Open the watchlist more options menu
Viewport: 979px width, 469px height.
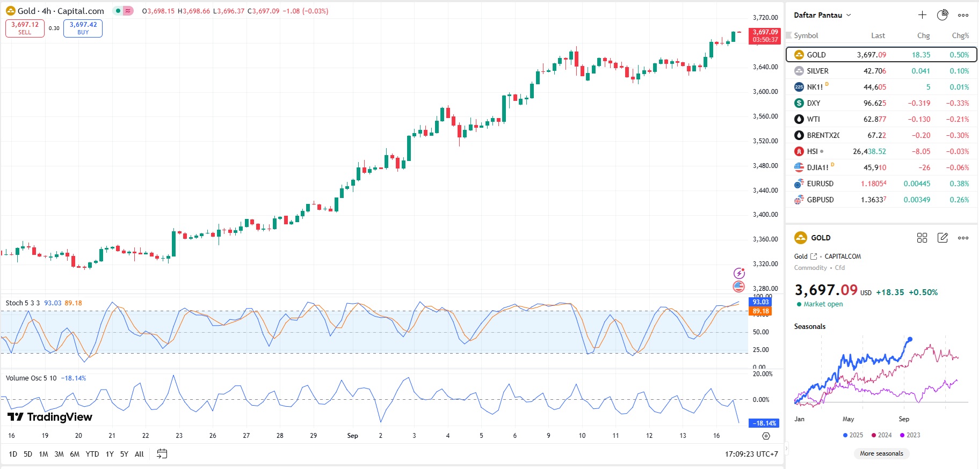[x=963, y=15]
